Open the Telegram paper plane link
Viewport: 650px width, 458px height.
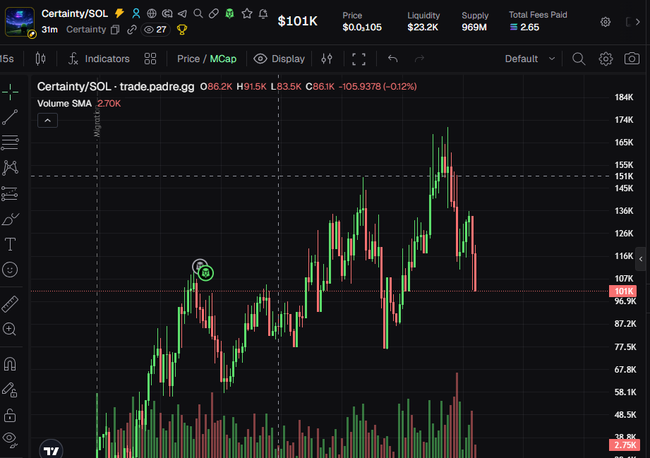coord(182,13)
